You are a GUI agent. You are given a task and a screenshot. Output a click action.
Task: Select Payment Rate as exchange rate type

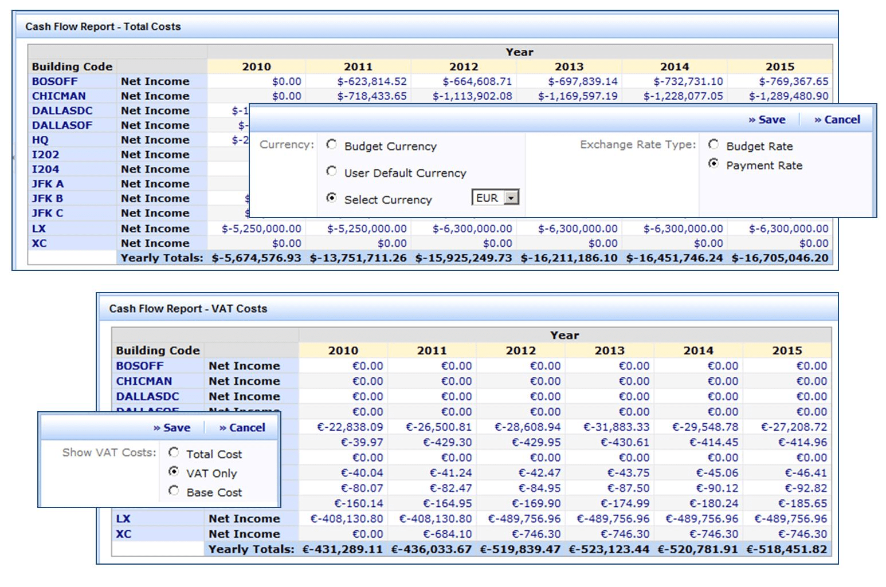pos(713,165)
